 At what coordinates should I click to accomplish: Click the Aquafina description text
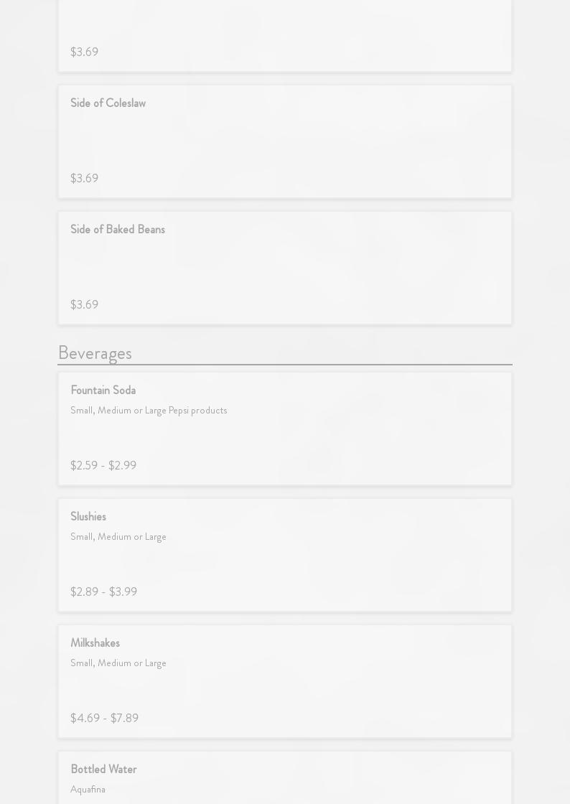[88, 790]
